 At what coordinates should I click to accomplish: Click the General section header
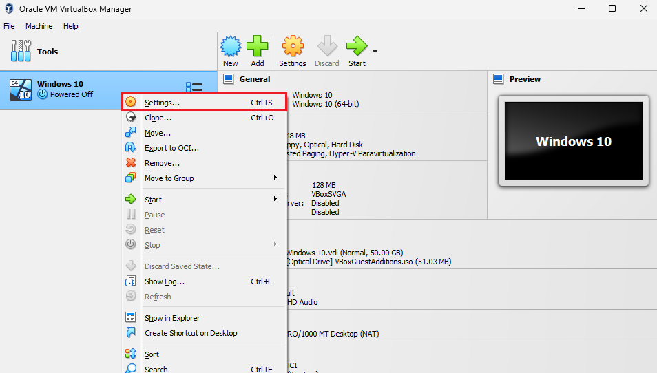click(255, 78)
